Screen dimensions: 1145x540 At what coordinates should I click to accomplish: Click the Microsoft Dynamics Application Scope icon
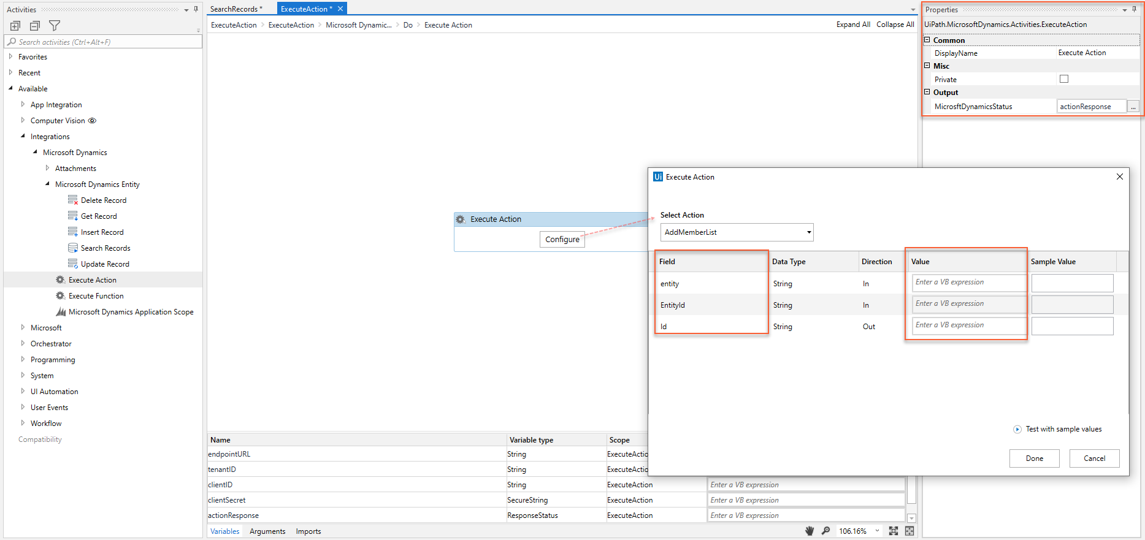[x=61, y=311]
